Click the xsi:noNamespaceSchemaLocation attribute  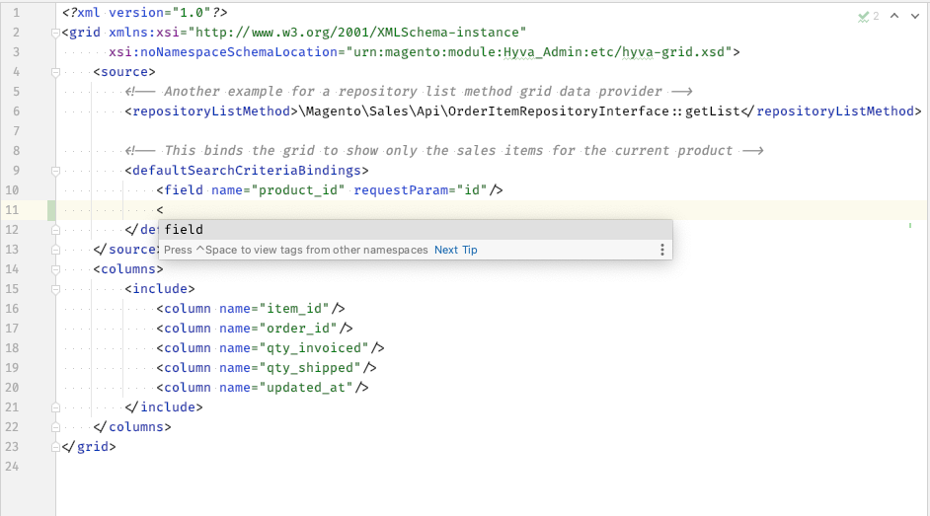pos(223,52)
